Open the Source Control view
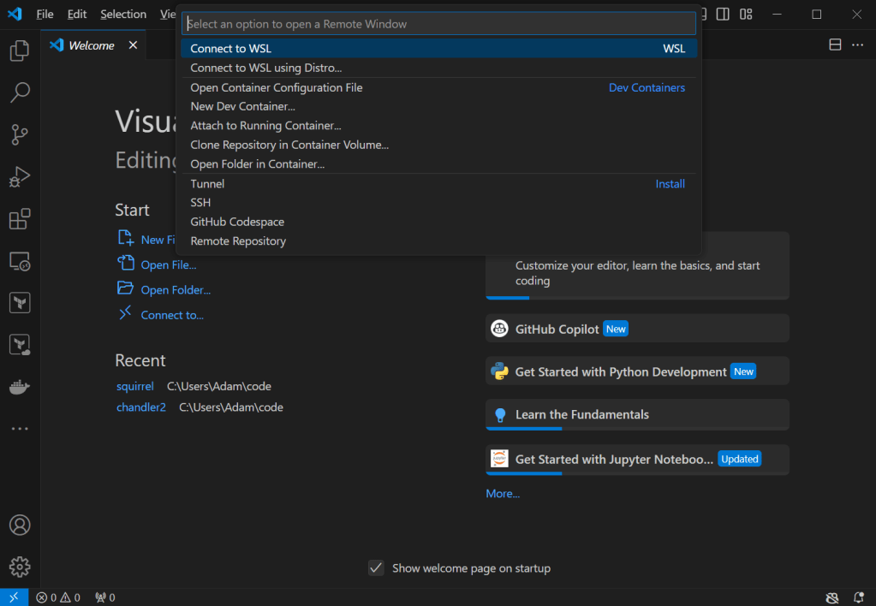This screenshot has height=606, width=876. click(20, 134)
